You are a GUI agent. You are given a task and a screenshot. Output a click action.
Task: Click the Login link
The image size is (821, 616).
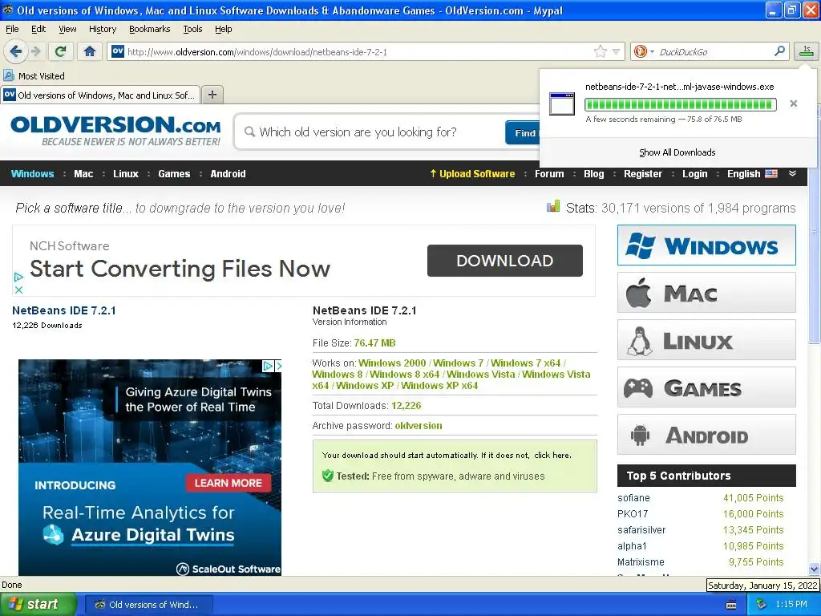[694, 174]
